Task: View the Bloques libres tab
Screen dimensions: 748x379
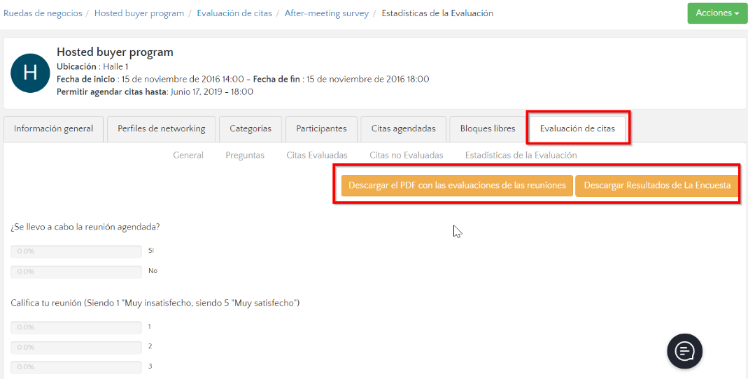Action: click(488, 128)
